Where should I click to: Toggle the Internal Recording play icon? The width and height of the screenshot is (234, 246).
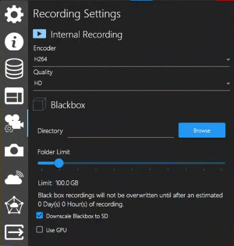[x=40, y=34]
